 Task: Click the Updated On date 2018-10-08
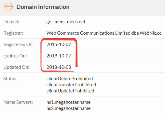coord(59,67)
